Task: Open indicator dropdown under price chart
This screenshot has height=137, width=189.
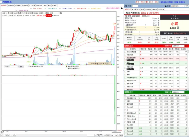Action: click(11, 67)
